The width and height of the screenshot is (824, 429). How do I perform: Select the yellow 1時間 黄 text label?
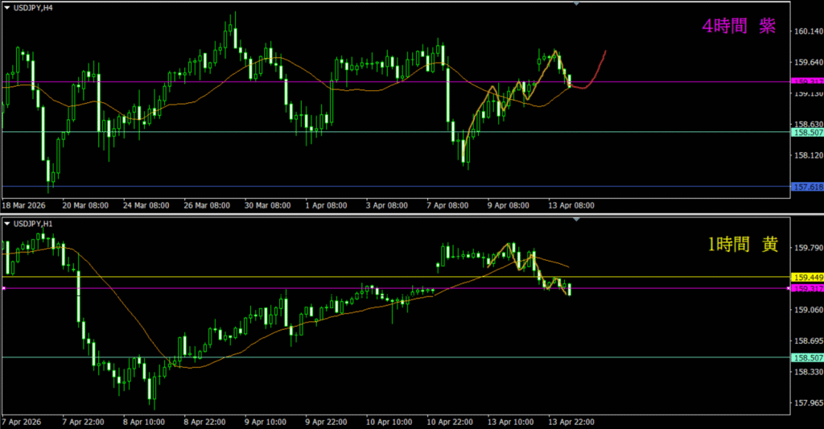click(742, 245)
